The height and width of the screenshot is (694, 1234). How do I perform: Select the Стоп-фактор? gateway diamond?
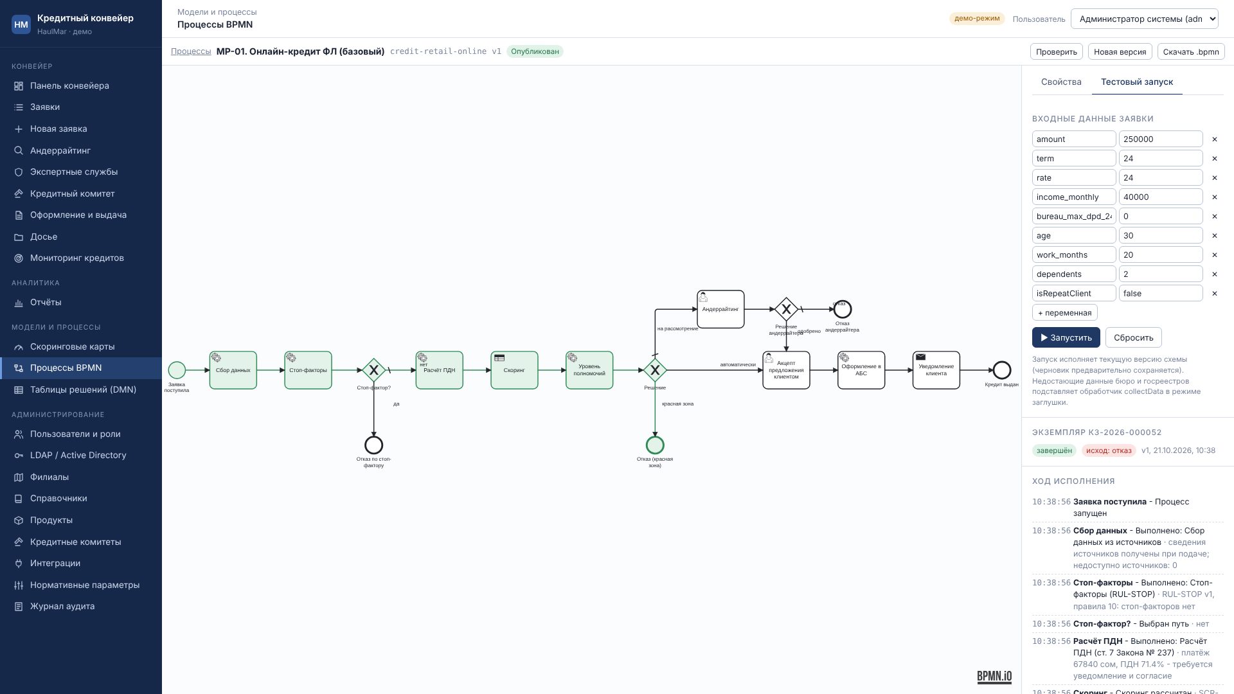click(x=373, y=370)
